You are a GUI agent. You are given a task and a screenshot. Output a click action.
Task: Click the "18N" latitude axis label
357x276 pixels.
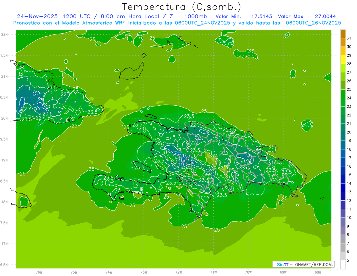[x=5, y=202]
